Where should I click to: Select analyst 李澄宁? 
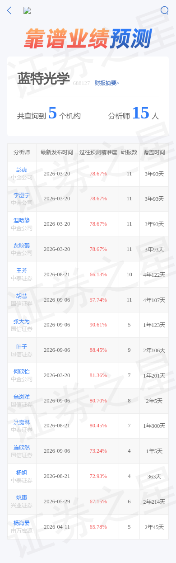click(x=22, y=195)
